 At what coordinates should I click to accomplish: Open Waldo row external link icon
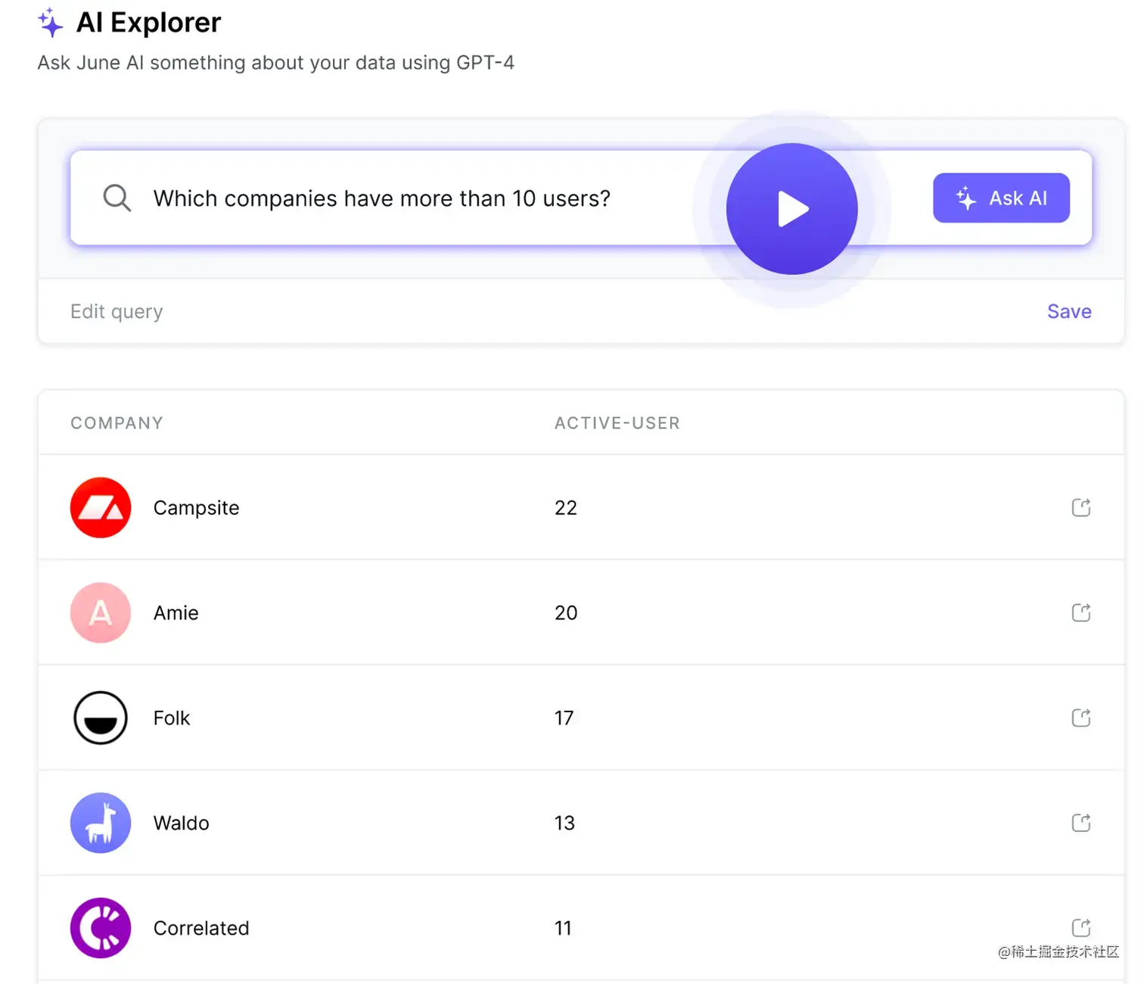point(1081,823)
